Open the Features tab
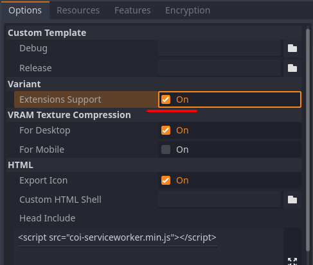 click(x=132, y=10)
